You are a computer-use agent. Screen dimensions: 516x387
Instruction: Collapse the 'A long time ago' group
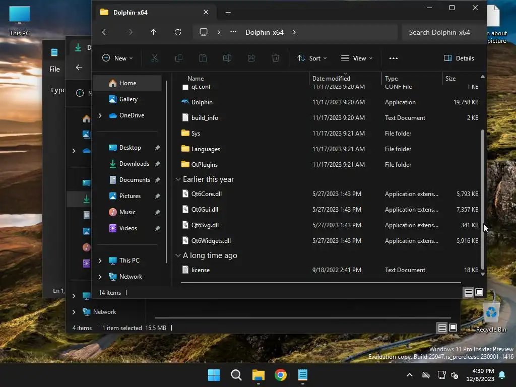click(x=178, y=255)
